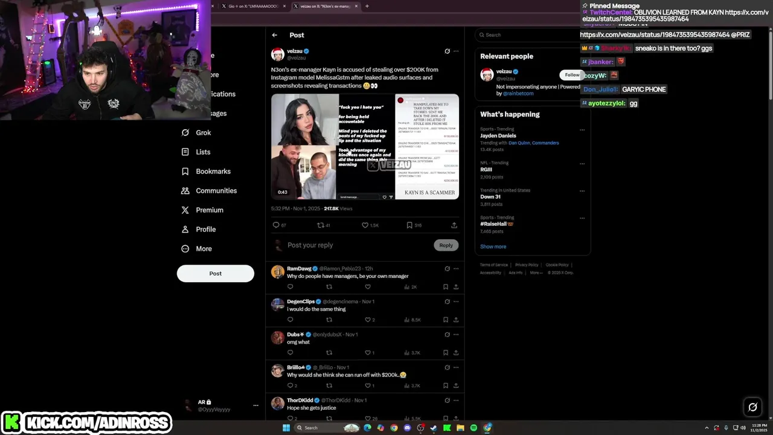Click the Jayden Daniels trending topic

[x=498, y=136]
